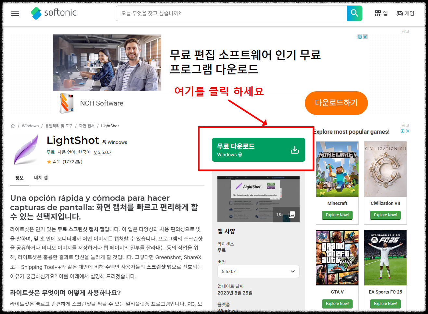Viewport: 428px width, 314px height.
Task: Click Explore Now under GTA V
Action: tap(337, 304)
